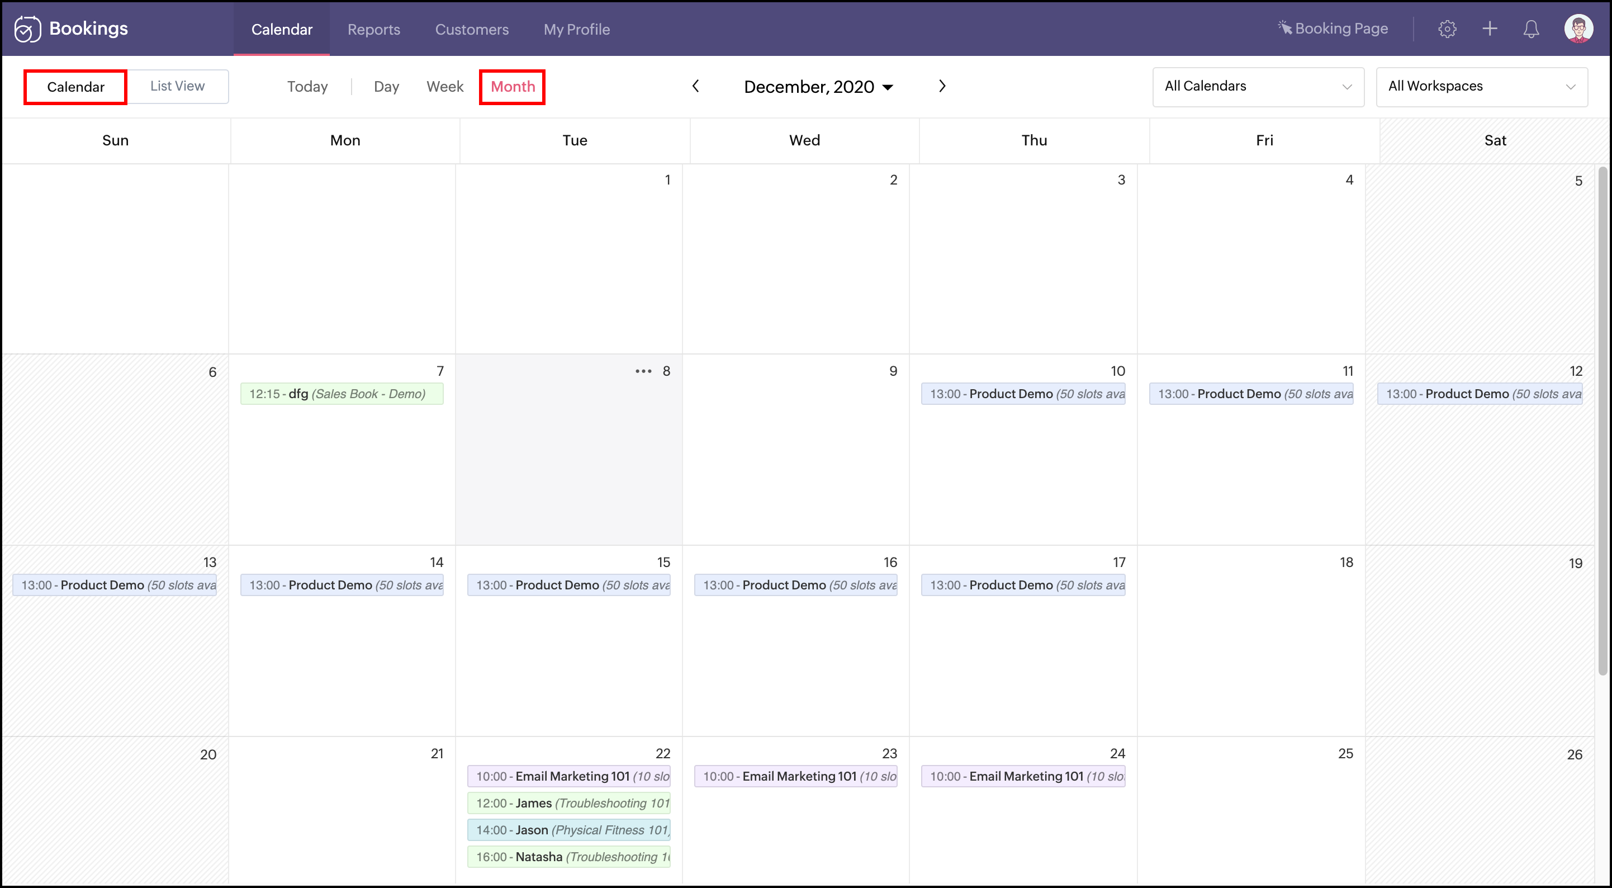Open notifications bell icon

(1530, 29)
